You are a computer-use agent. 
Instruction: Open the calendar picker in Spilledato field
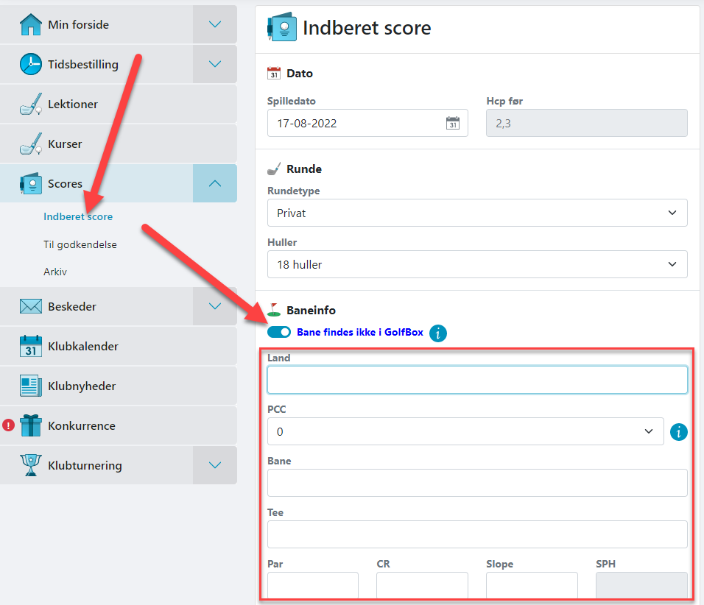tap(453, 122)
